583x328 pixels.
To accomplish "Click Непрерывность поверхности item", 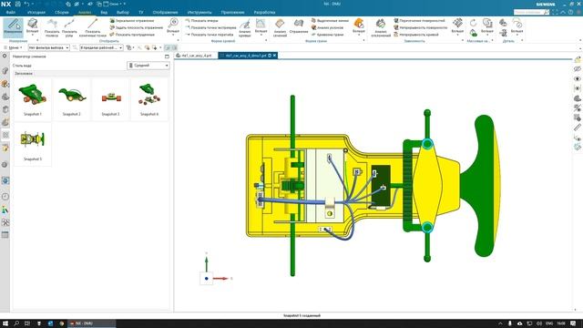I will click(x=421, y=27).
